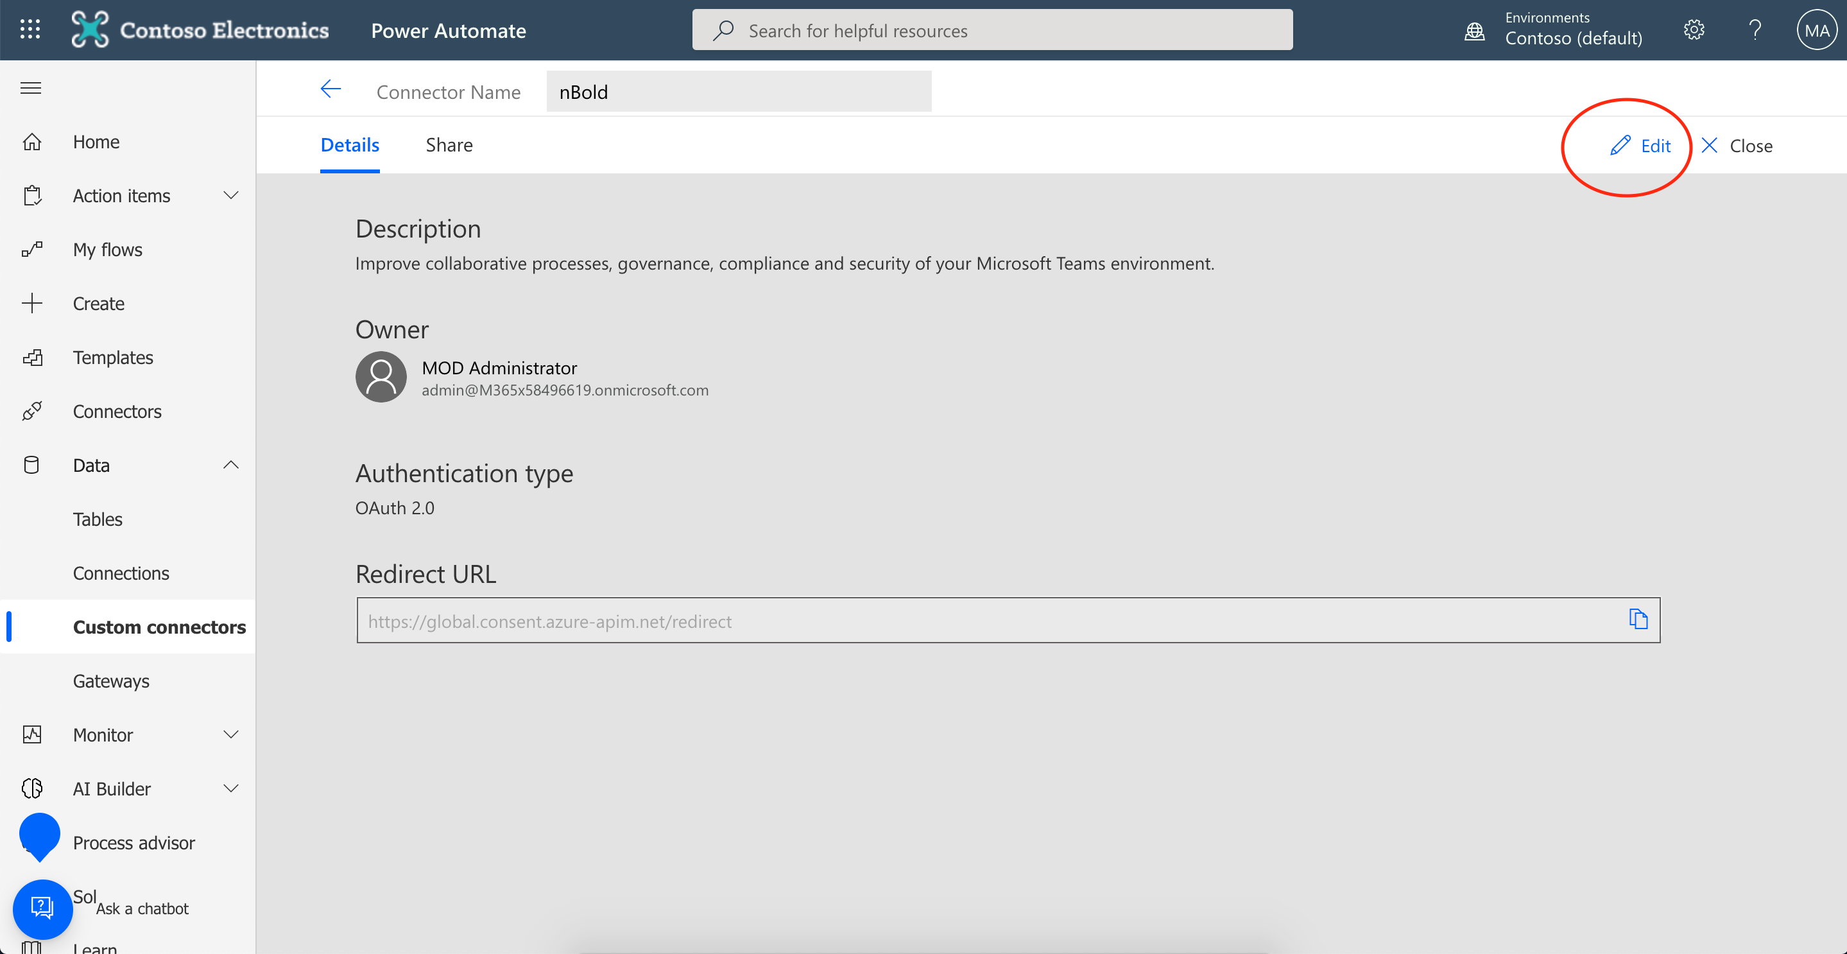The width and height of the screenshot is (1847, 954).
Task: Click the back arrow beside Connector Name
Action: coord(330,90)
